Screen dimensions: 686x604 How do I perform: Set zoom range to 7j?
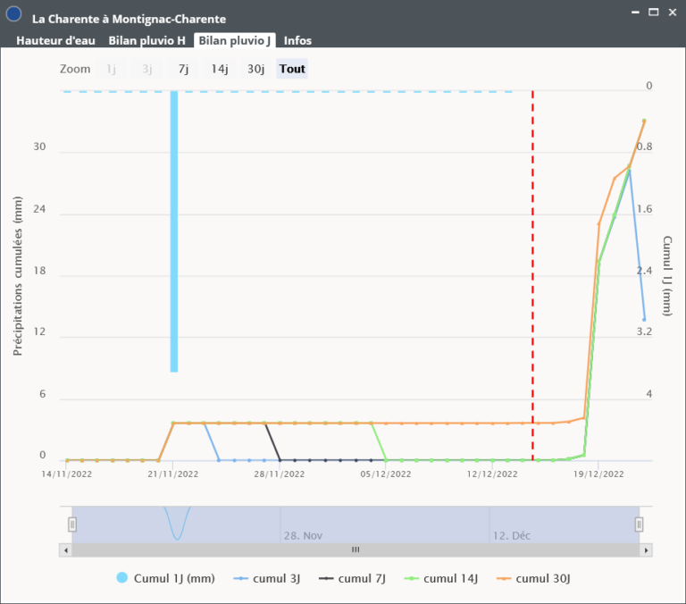click(183, 69)
